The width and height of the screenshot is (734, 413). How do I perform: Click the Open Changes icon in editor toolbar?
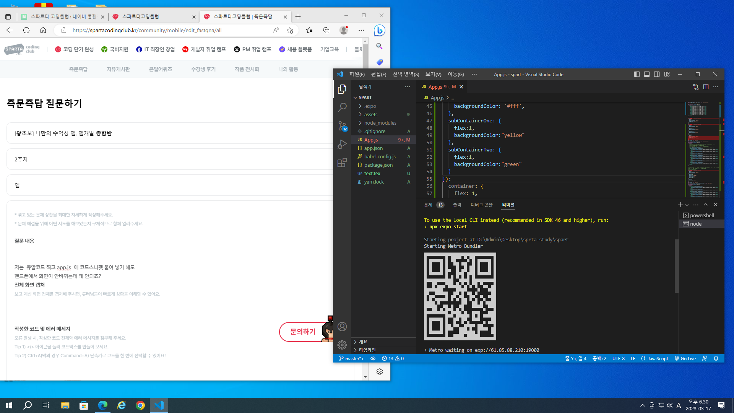[x=696, y=87]
